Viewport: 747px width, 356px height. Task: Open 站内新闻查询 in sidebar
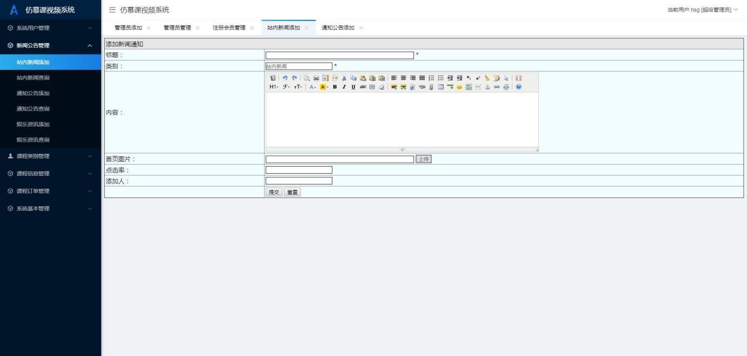click(x=50, y=78)
